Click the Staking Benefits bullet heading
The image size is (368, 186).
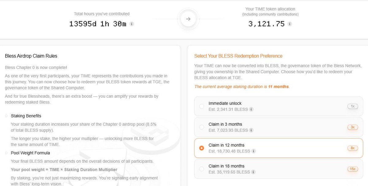coord(26,116)
